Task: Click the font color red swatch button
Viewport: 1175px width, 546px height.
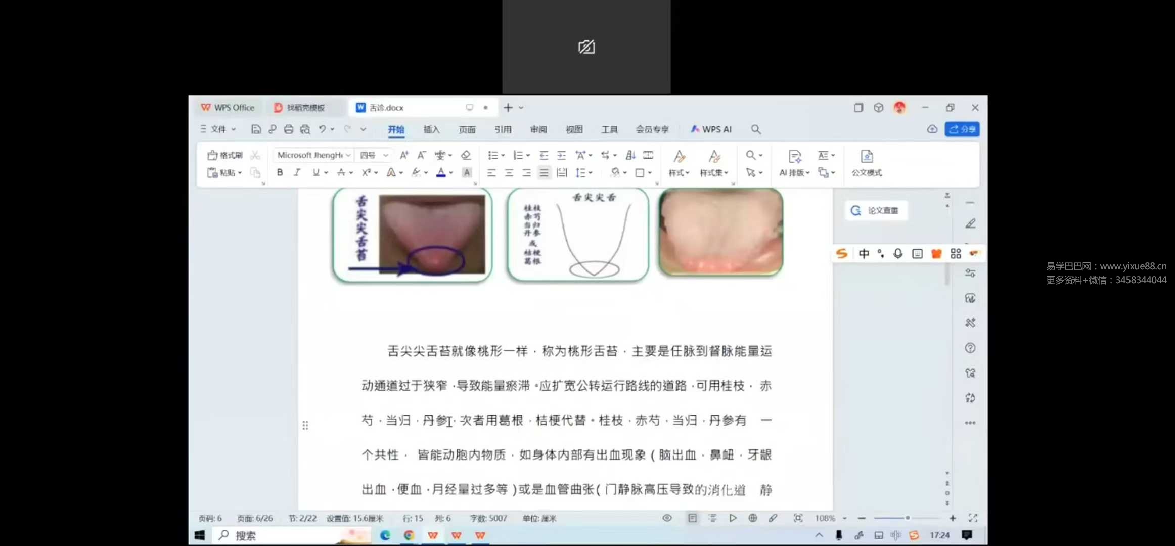Action: pyautogui.click(x=441, y=173)
